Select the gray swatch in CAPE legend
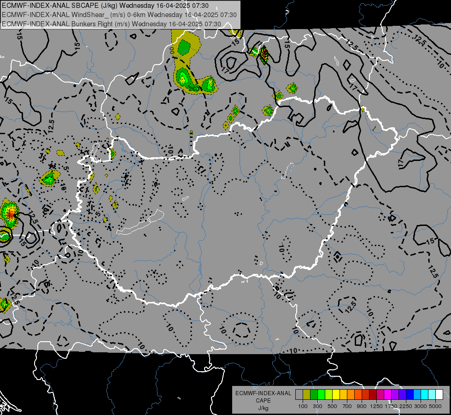451x415 pixels. [x=299, y=395]
